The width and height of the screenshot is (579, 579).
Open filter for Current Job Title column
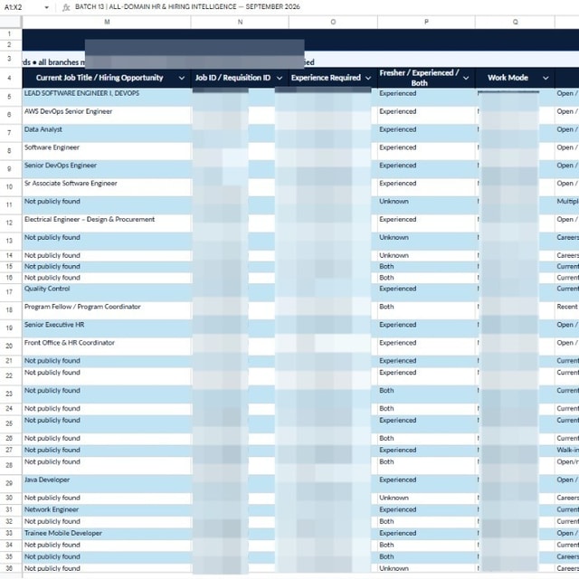tap(182, 78)
